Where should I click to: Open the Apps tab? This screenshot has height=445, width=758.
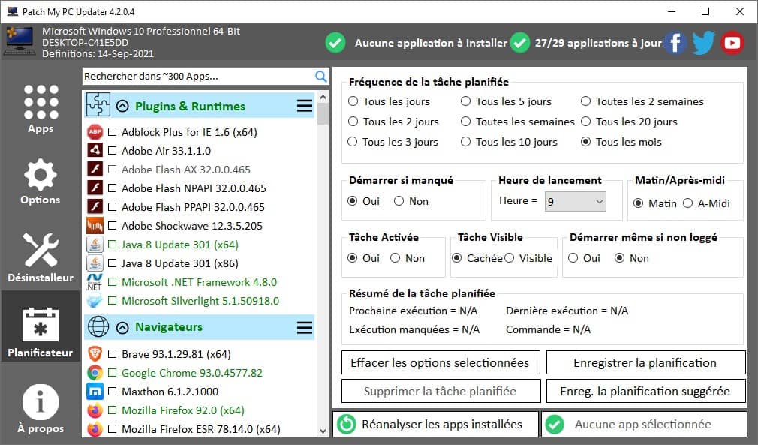(x=41, y=110)
